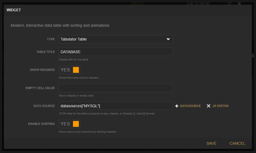The height and width of the screenshot is (153, 256).
Task: Click the Data Source field with datasources["MYSQL"]
Action: pyautogui.click(x=115, y=106)
